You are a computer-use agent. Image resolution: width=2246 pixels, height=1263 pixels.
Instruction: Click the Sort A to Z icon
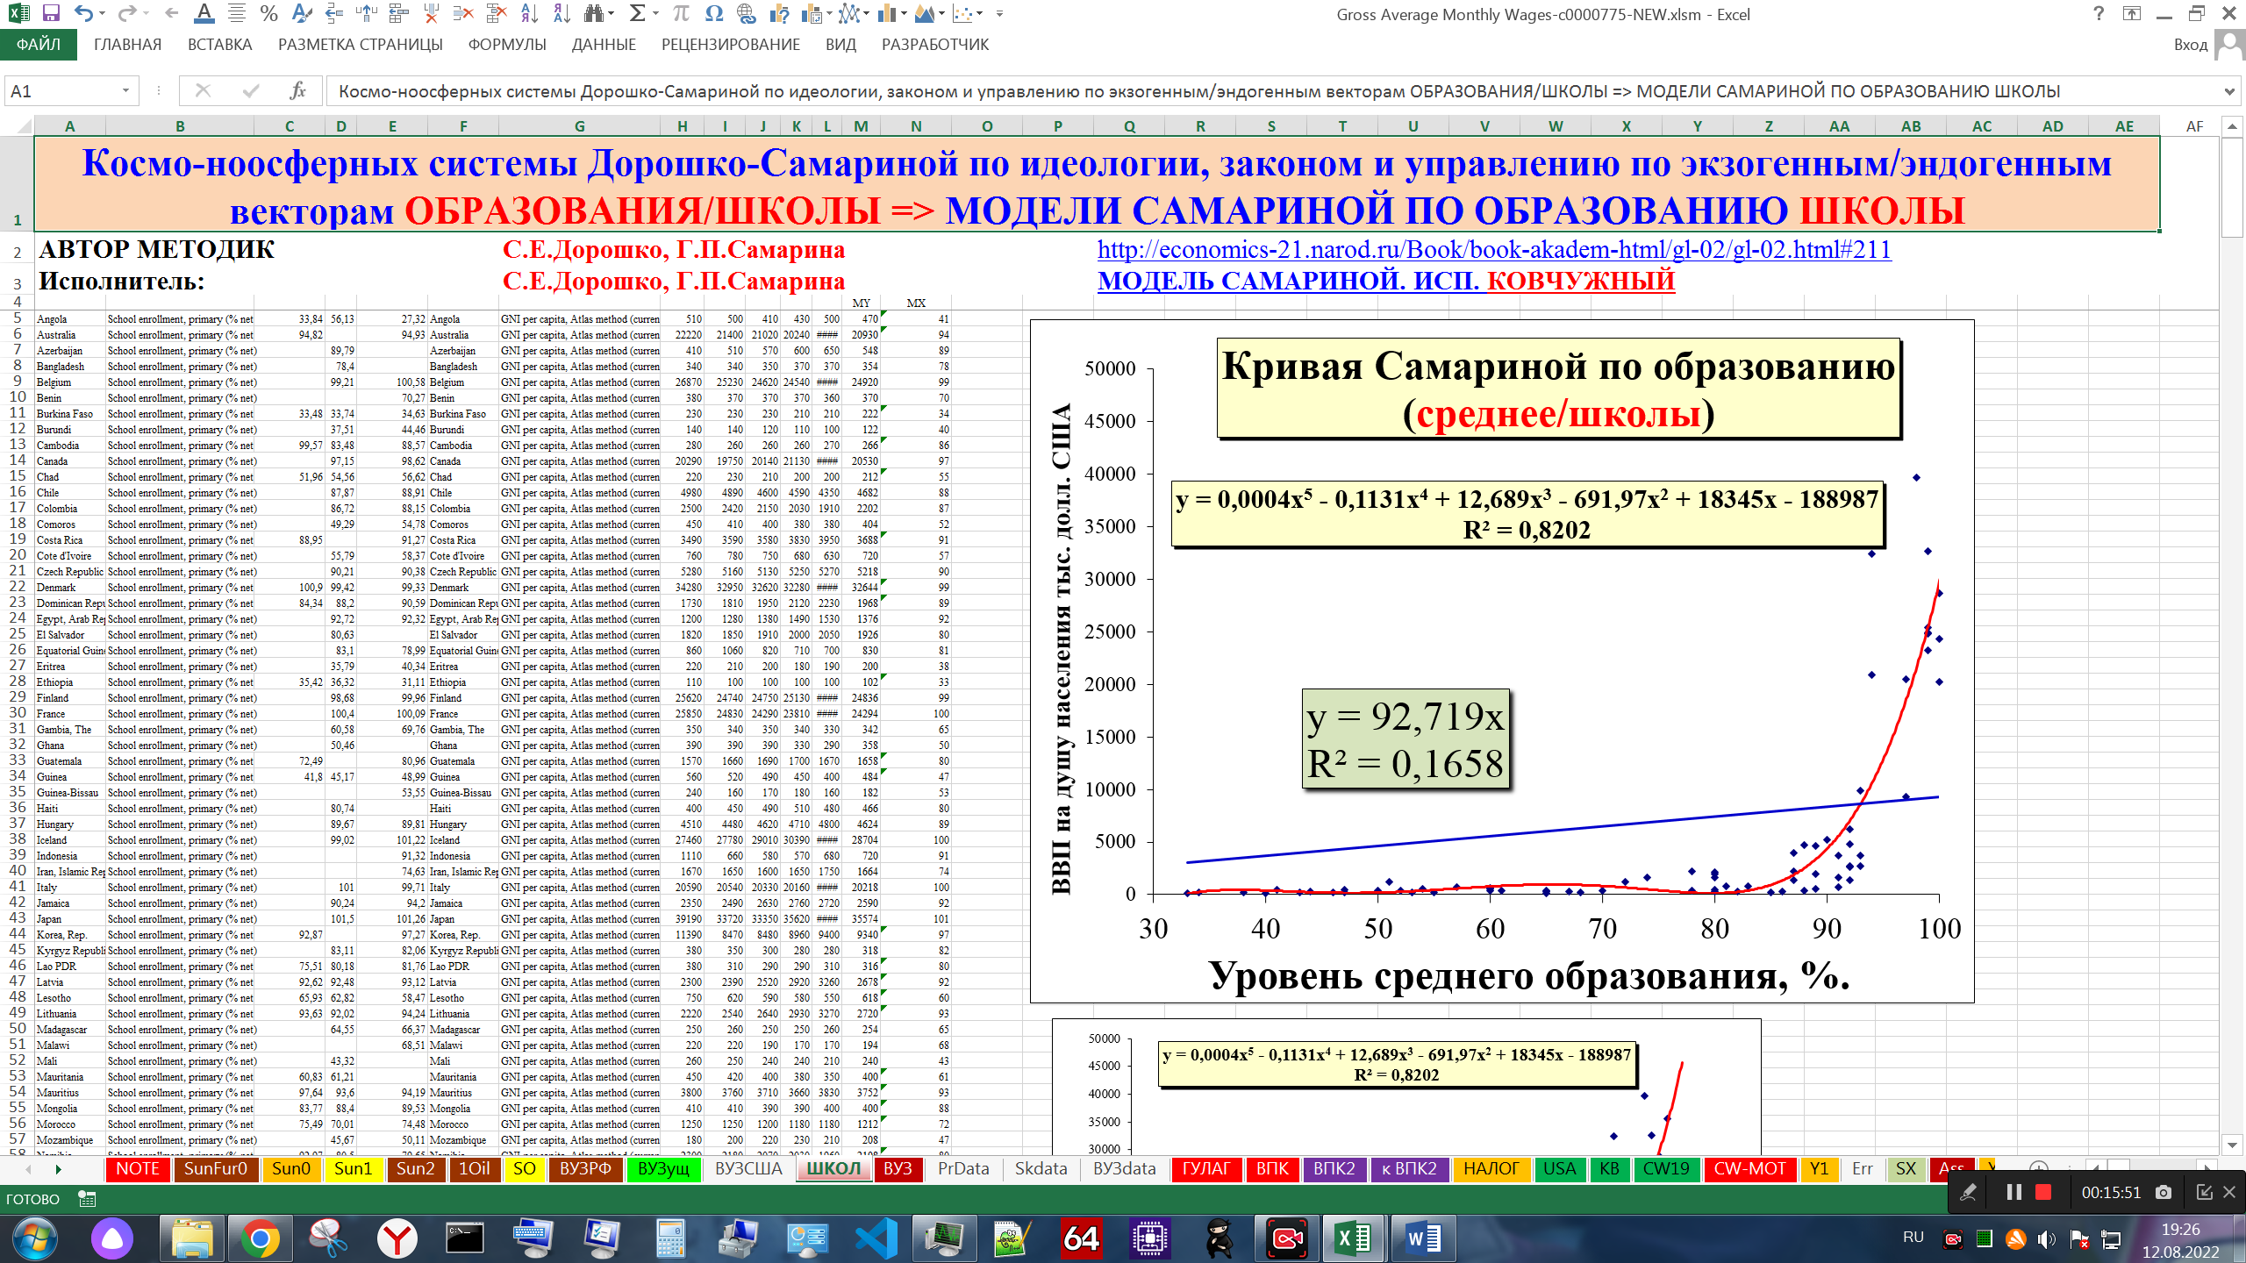click(x=529, y=13)
